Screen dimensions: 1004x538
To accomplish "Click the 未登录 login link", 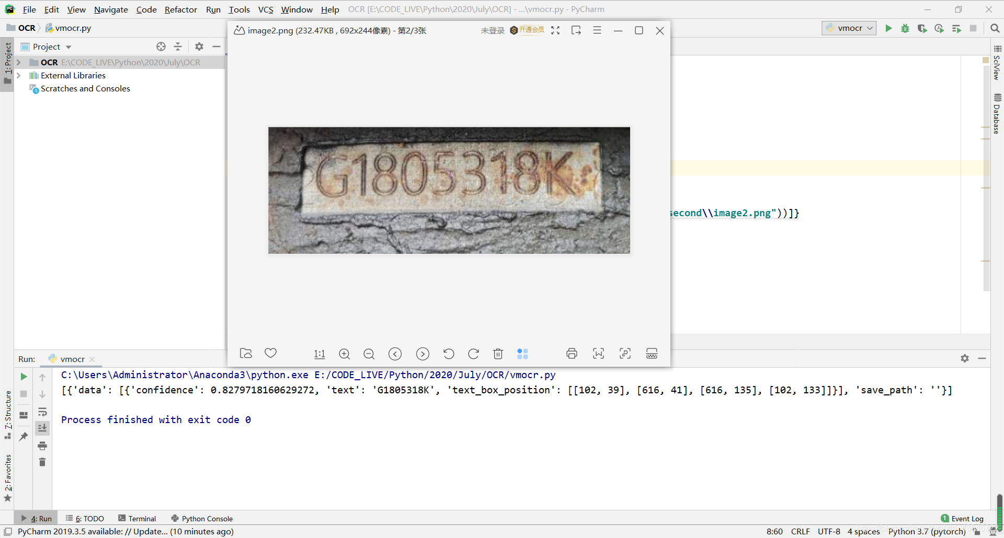I will tap(493, 30).
